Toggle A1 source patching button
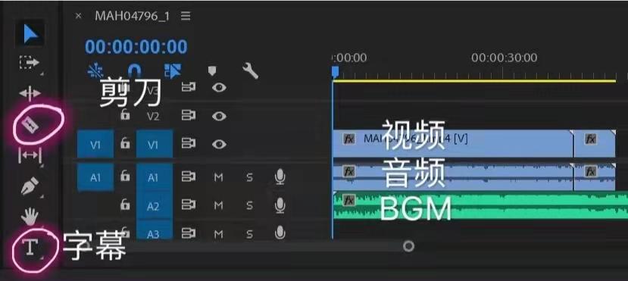Viewport: 628px width, 281px height. coord(95,177)
